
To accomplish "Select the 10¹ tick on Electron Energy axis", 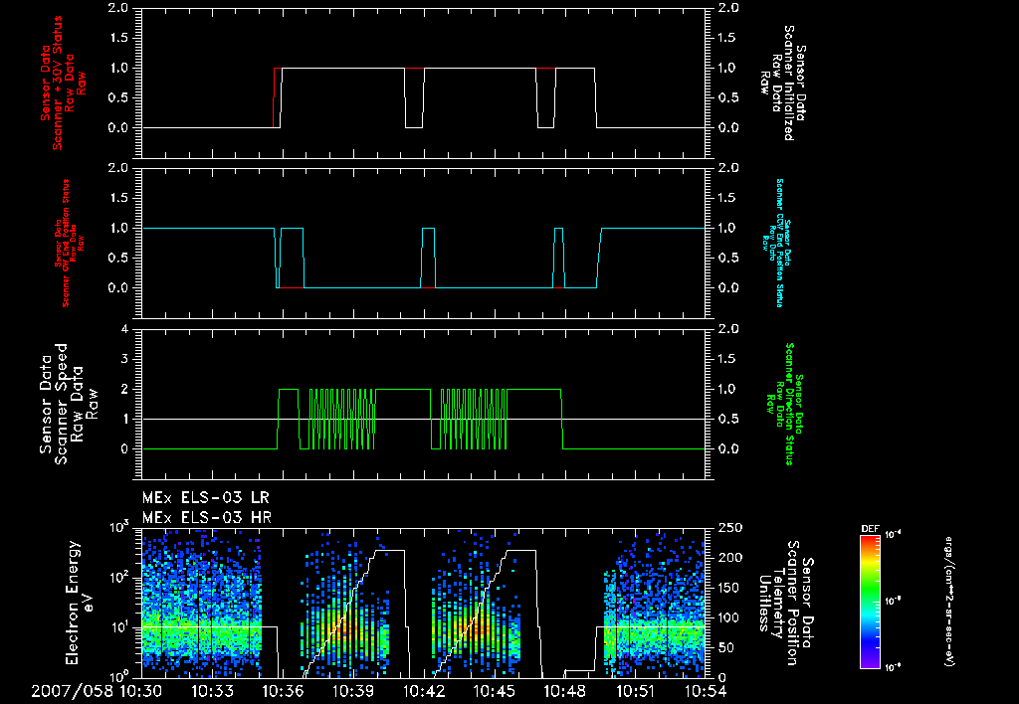I will pos(119,627).
